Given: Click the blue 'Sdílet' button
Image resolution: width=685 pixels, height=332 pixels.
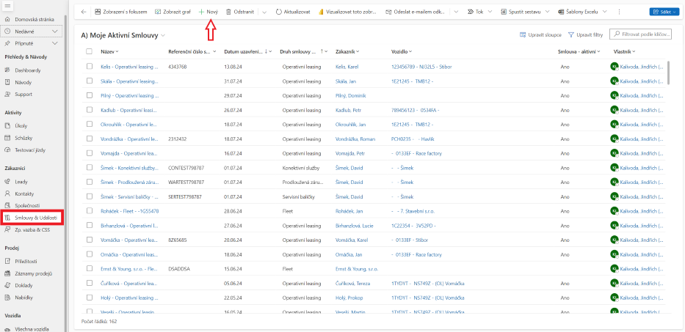Looking at the screenshot, I should point(664,12).
